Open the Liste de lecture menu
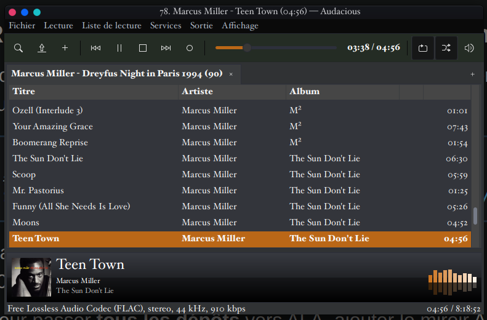487x320 pixels. point(111,25)
